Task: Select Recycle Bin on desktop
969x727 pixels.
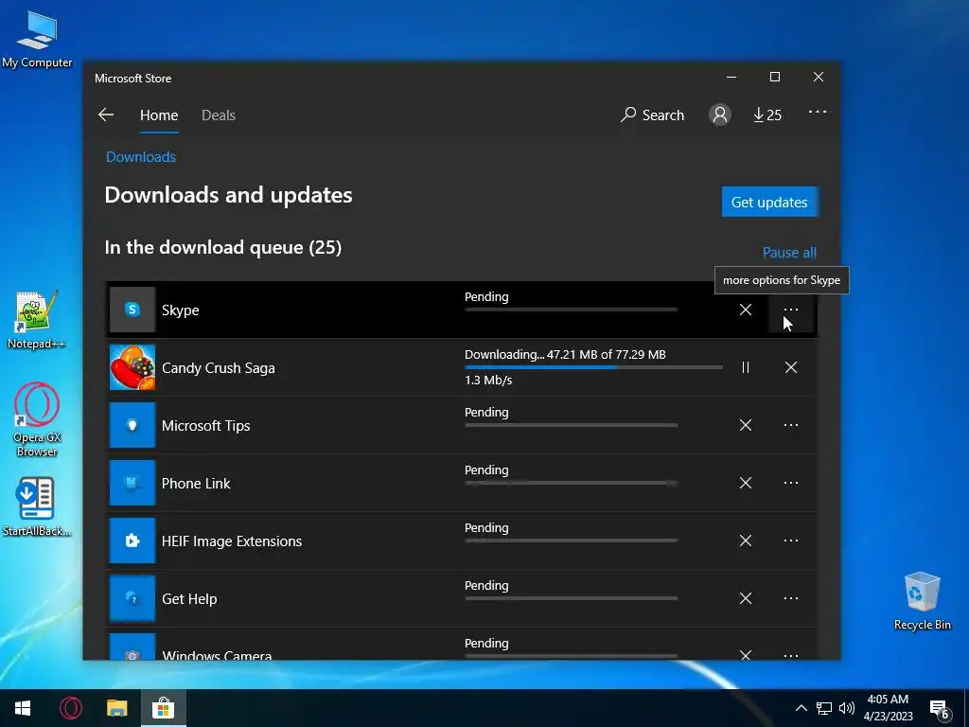Action: (x=922, y=601)
